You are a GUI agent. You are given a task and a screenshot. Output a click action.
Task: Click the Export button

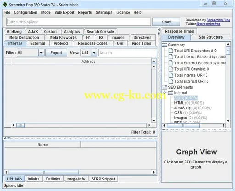[x=56, y=53]
